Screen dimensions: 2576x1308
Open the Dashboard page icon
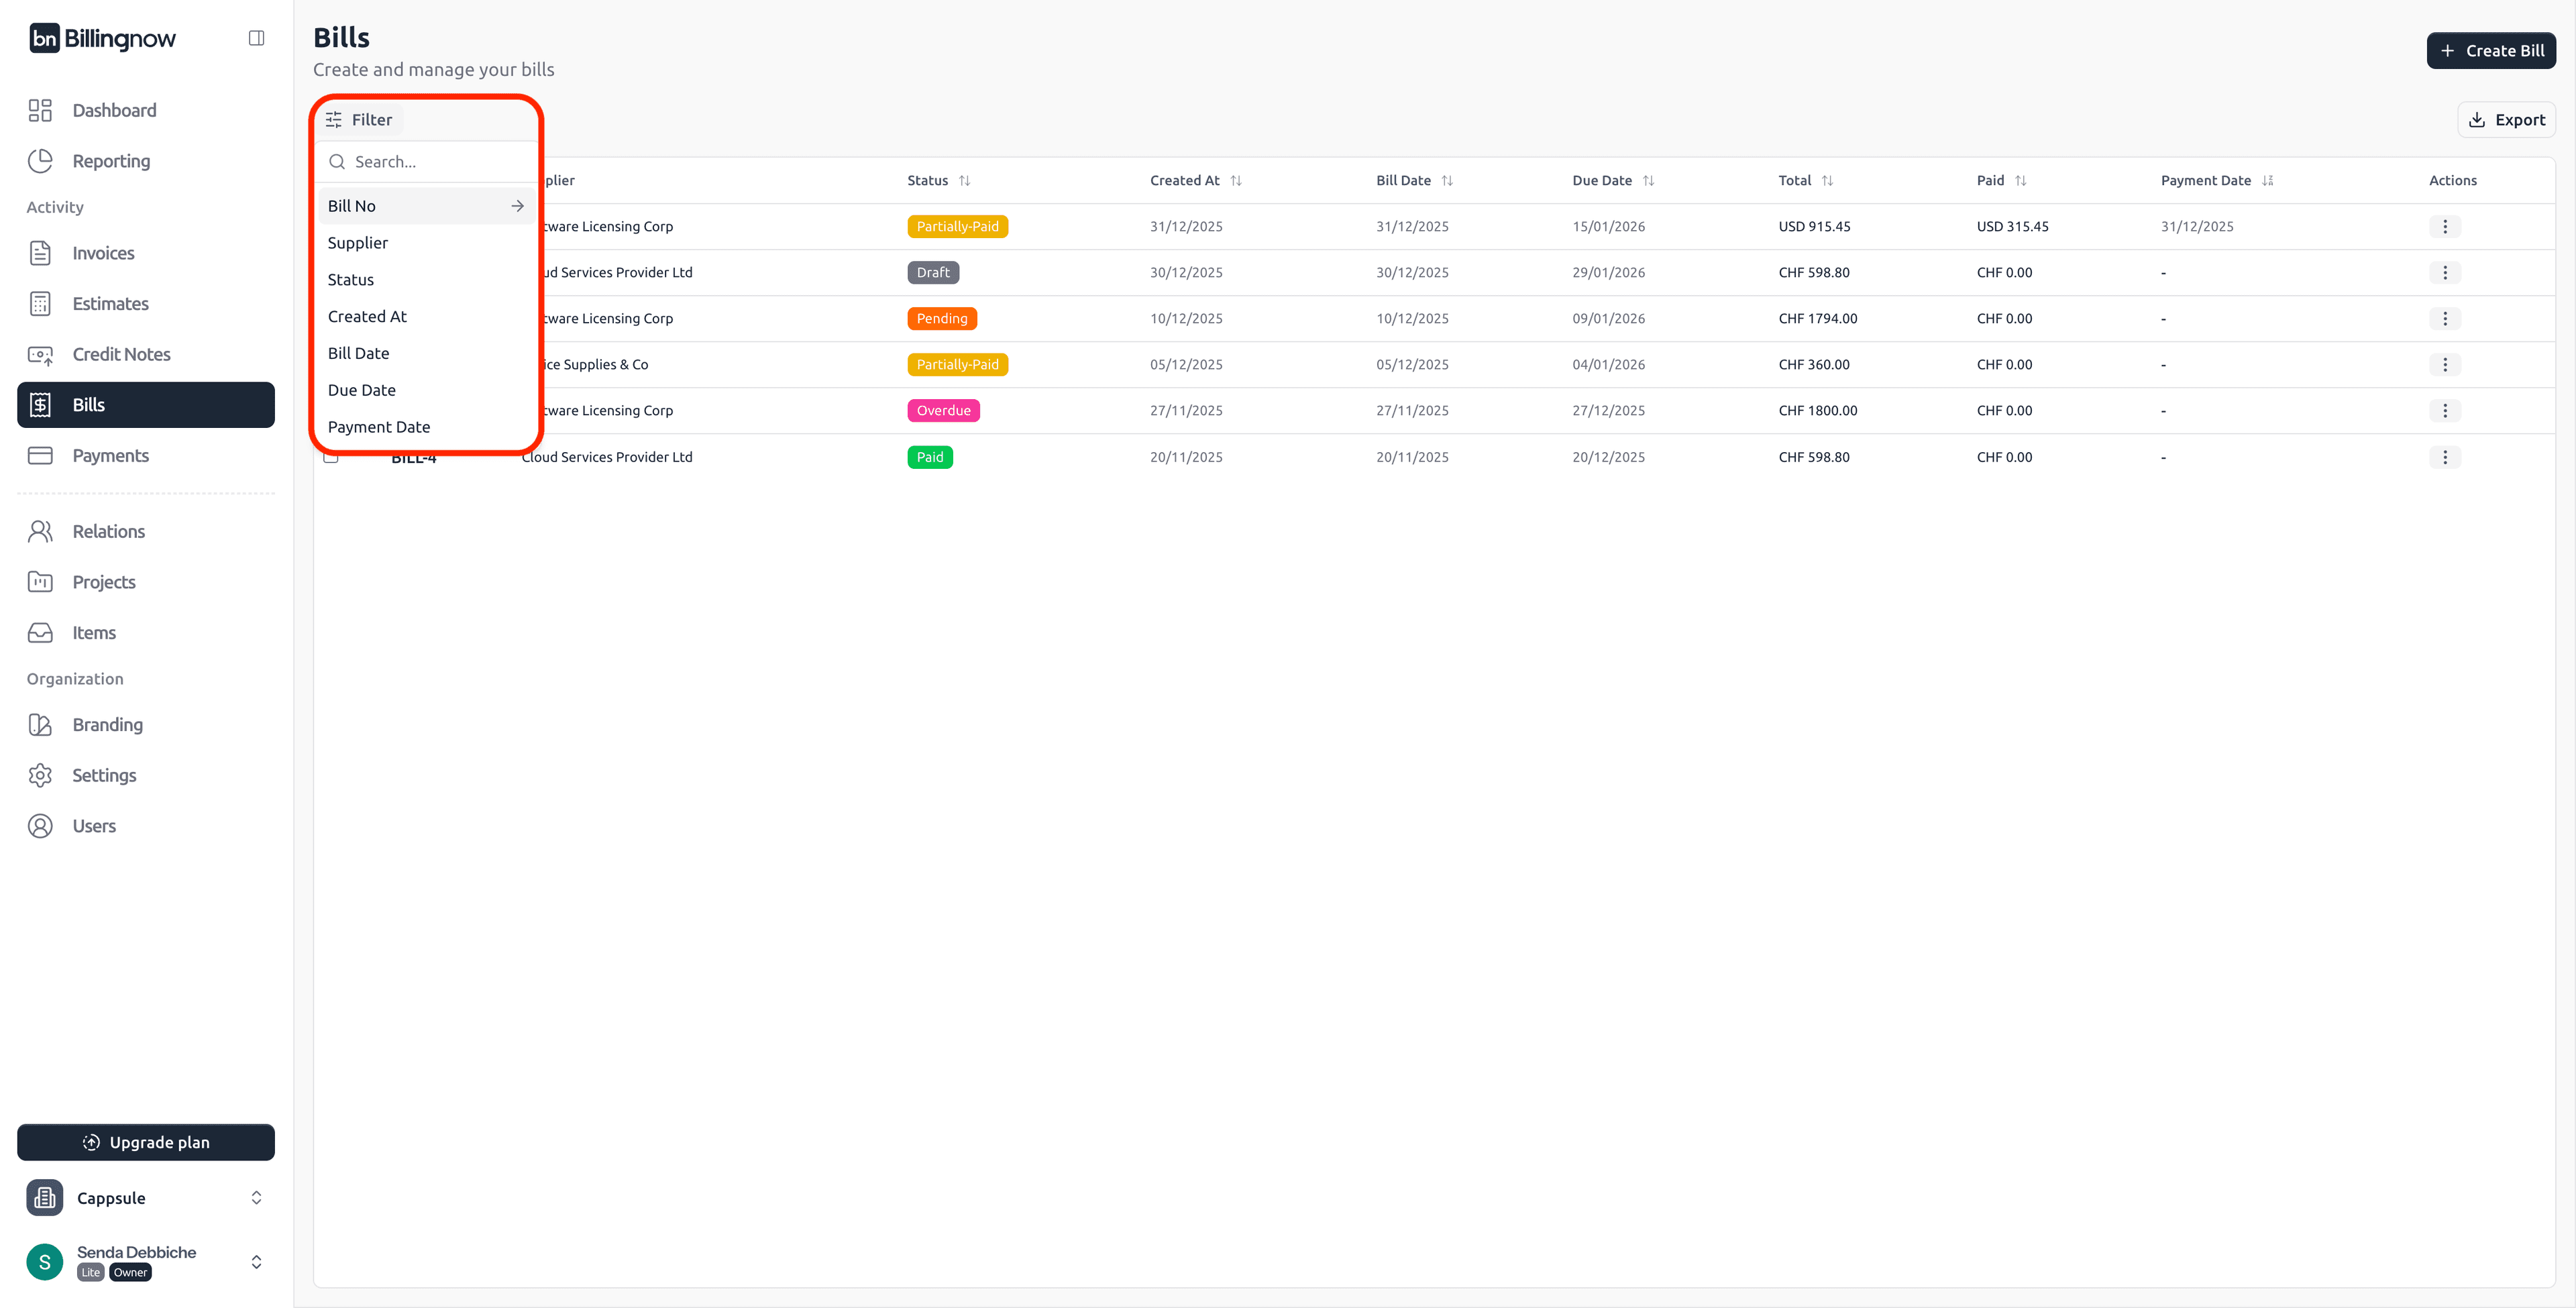tap(40, 110)
